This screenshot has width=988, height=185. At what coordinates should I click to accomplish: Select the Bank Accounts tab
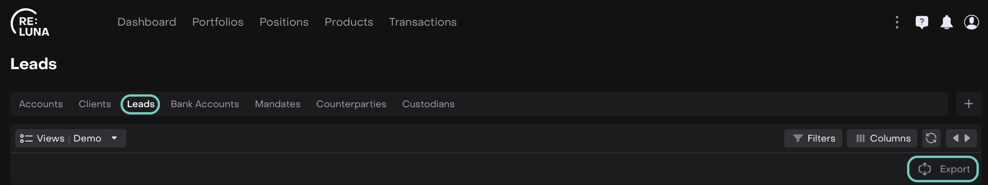point(205,104)
